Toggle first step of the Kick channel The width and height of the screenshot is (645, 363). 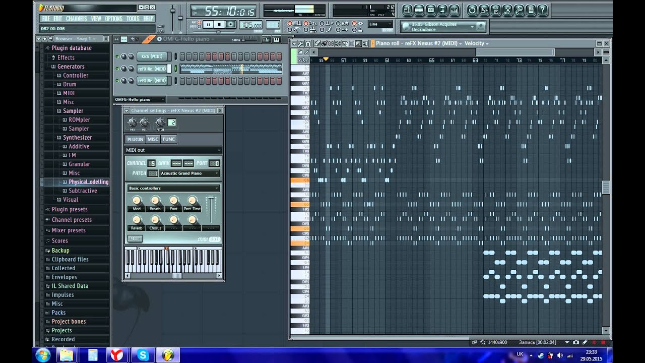tap(182, 56)
